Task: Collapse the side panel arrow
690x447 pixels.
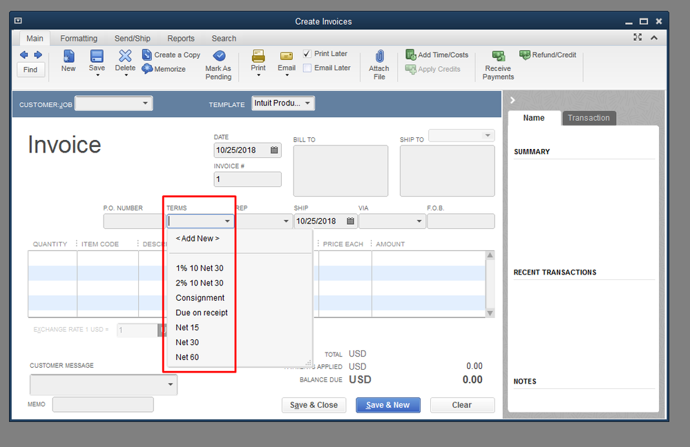Action: (x=512, y=100)
